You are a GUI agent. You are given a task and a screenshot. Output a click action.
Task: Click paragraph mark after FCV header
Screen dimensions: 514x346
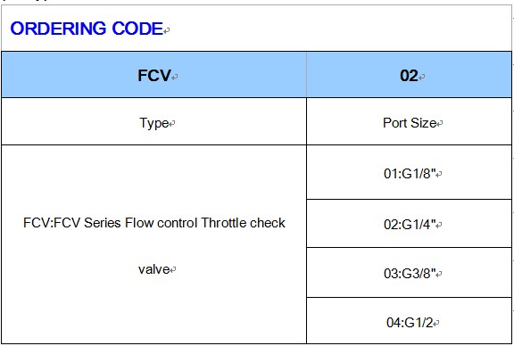coord(174,78)
